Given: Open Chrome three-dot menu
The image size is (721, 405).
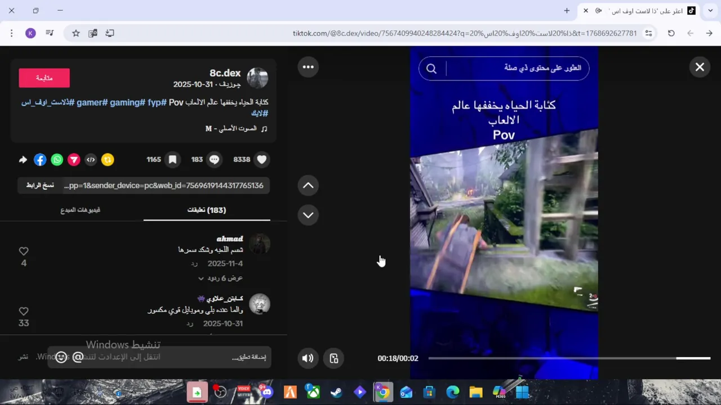Looking at the screenshot, I should coord(11,33).
